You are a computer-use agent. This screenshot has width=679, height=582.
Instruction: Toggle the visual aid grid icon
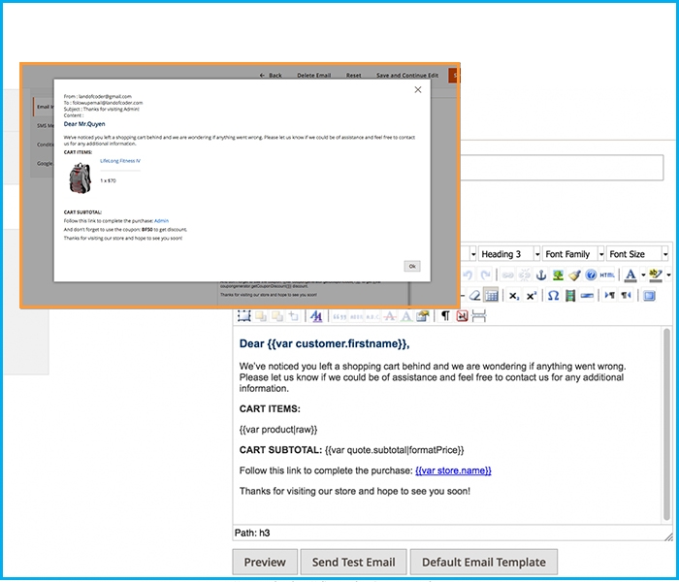pos(492,295)
